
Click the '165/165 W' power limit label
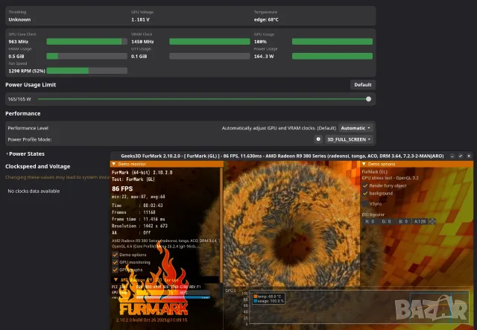pyautogui.click(x=19, y=99)
